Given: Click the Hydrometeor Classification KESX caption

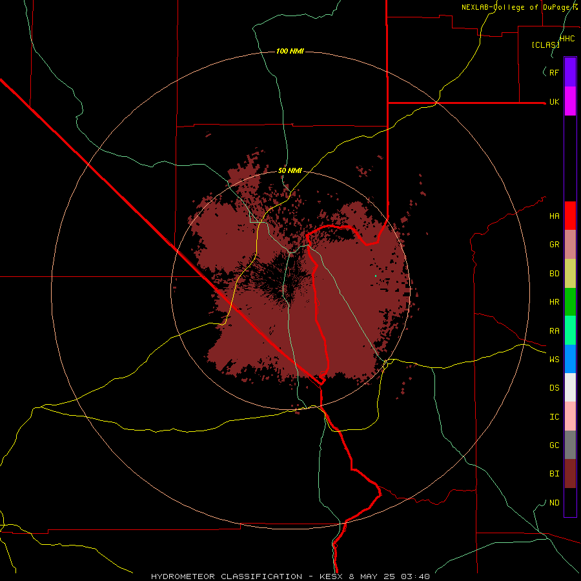Looking at the screenshot, I should [290, 576].
